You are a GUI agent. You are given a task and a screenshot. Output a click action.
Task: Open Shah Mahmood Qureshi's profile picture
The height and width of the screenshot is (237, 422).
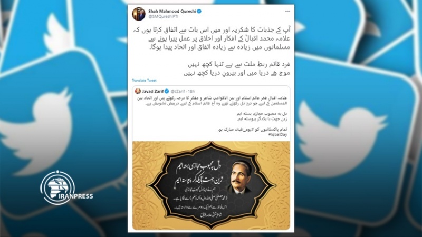(x=139, y=14)
